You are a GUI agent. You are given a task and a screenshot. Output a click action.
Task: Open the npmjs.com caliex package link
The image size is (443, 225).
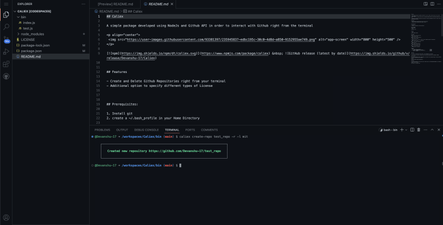pyautogui.click(x=234, y=53)
